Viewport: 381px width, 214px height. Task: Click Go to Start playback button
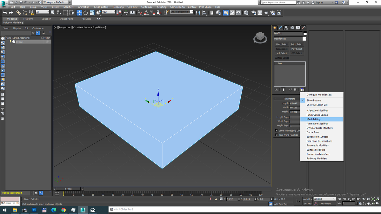339,199
